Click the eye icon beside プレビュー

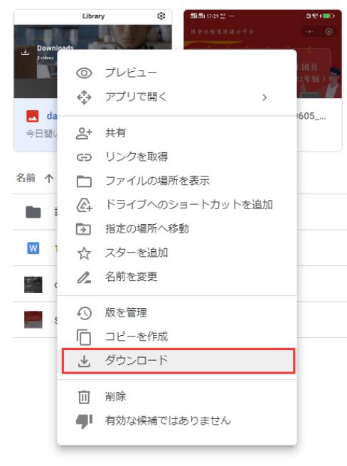pos(84,73)
